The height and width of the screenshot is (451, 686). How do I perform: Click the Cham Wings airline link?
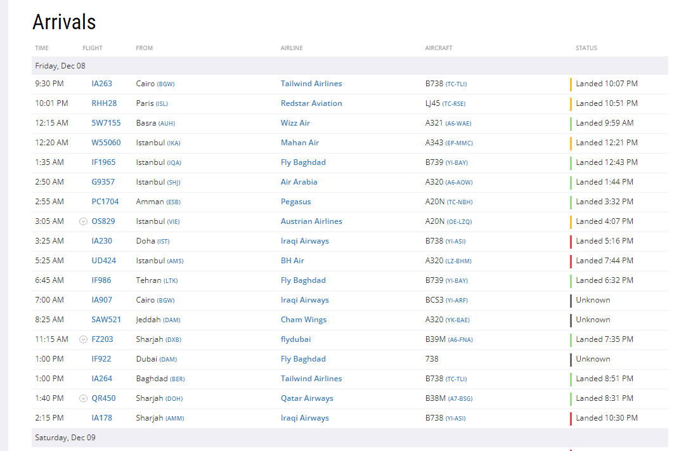[x=304, y=320]
